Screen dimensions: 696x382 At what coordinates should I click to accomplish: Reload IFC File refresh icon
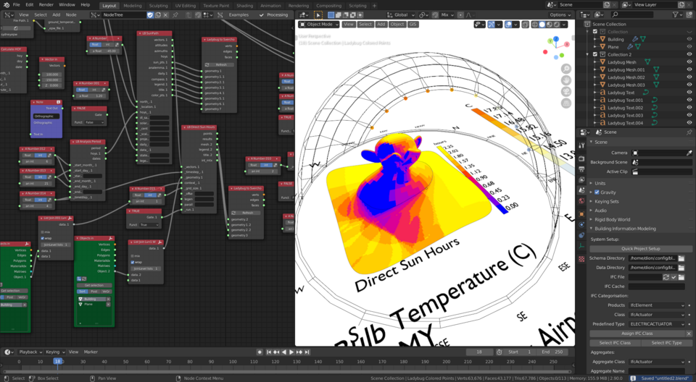666,277
